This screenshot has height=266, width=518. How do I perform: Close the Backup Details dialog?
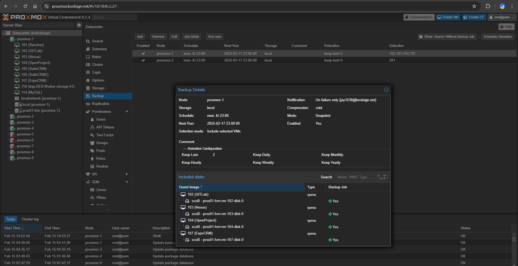pos(386,90)
